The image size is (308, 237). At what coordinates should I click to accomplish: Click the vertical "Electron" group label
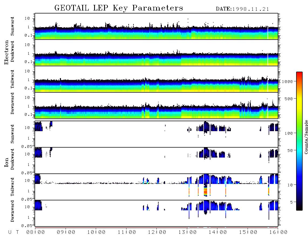tap(6, 52)
